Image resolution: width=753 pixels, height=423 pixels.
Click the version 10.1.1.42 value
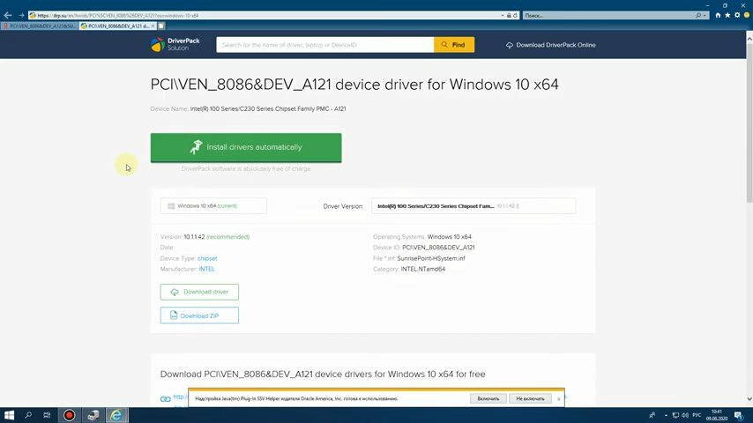click(195, 237)
